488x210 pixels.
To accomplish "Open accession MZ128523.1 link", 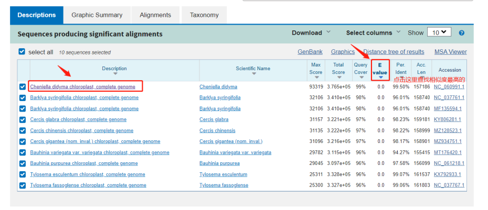I will tap(448, 130).
